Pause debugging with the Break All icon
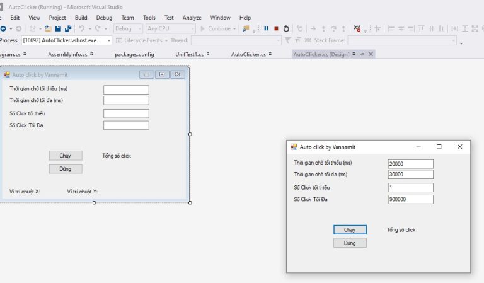 [266, 29]
